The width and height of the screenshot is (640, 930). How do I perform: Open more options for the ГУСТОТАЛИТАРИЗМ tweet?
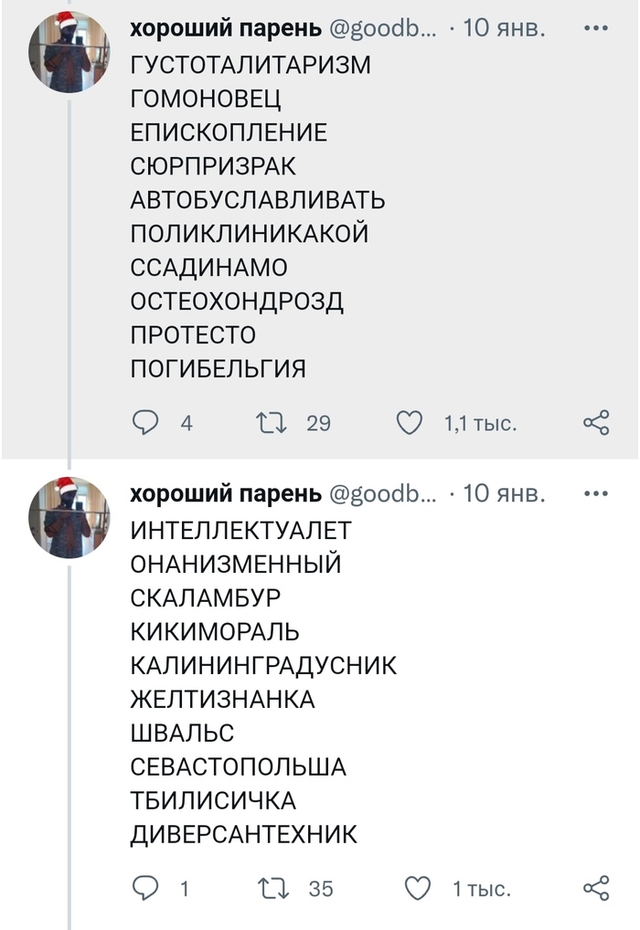click(595, 28)
